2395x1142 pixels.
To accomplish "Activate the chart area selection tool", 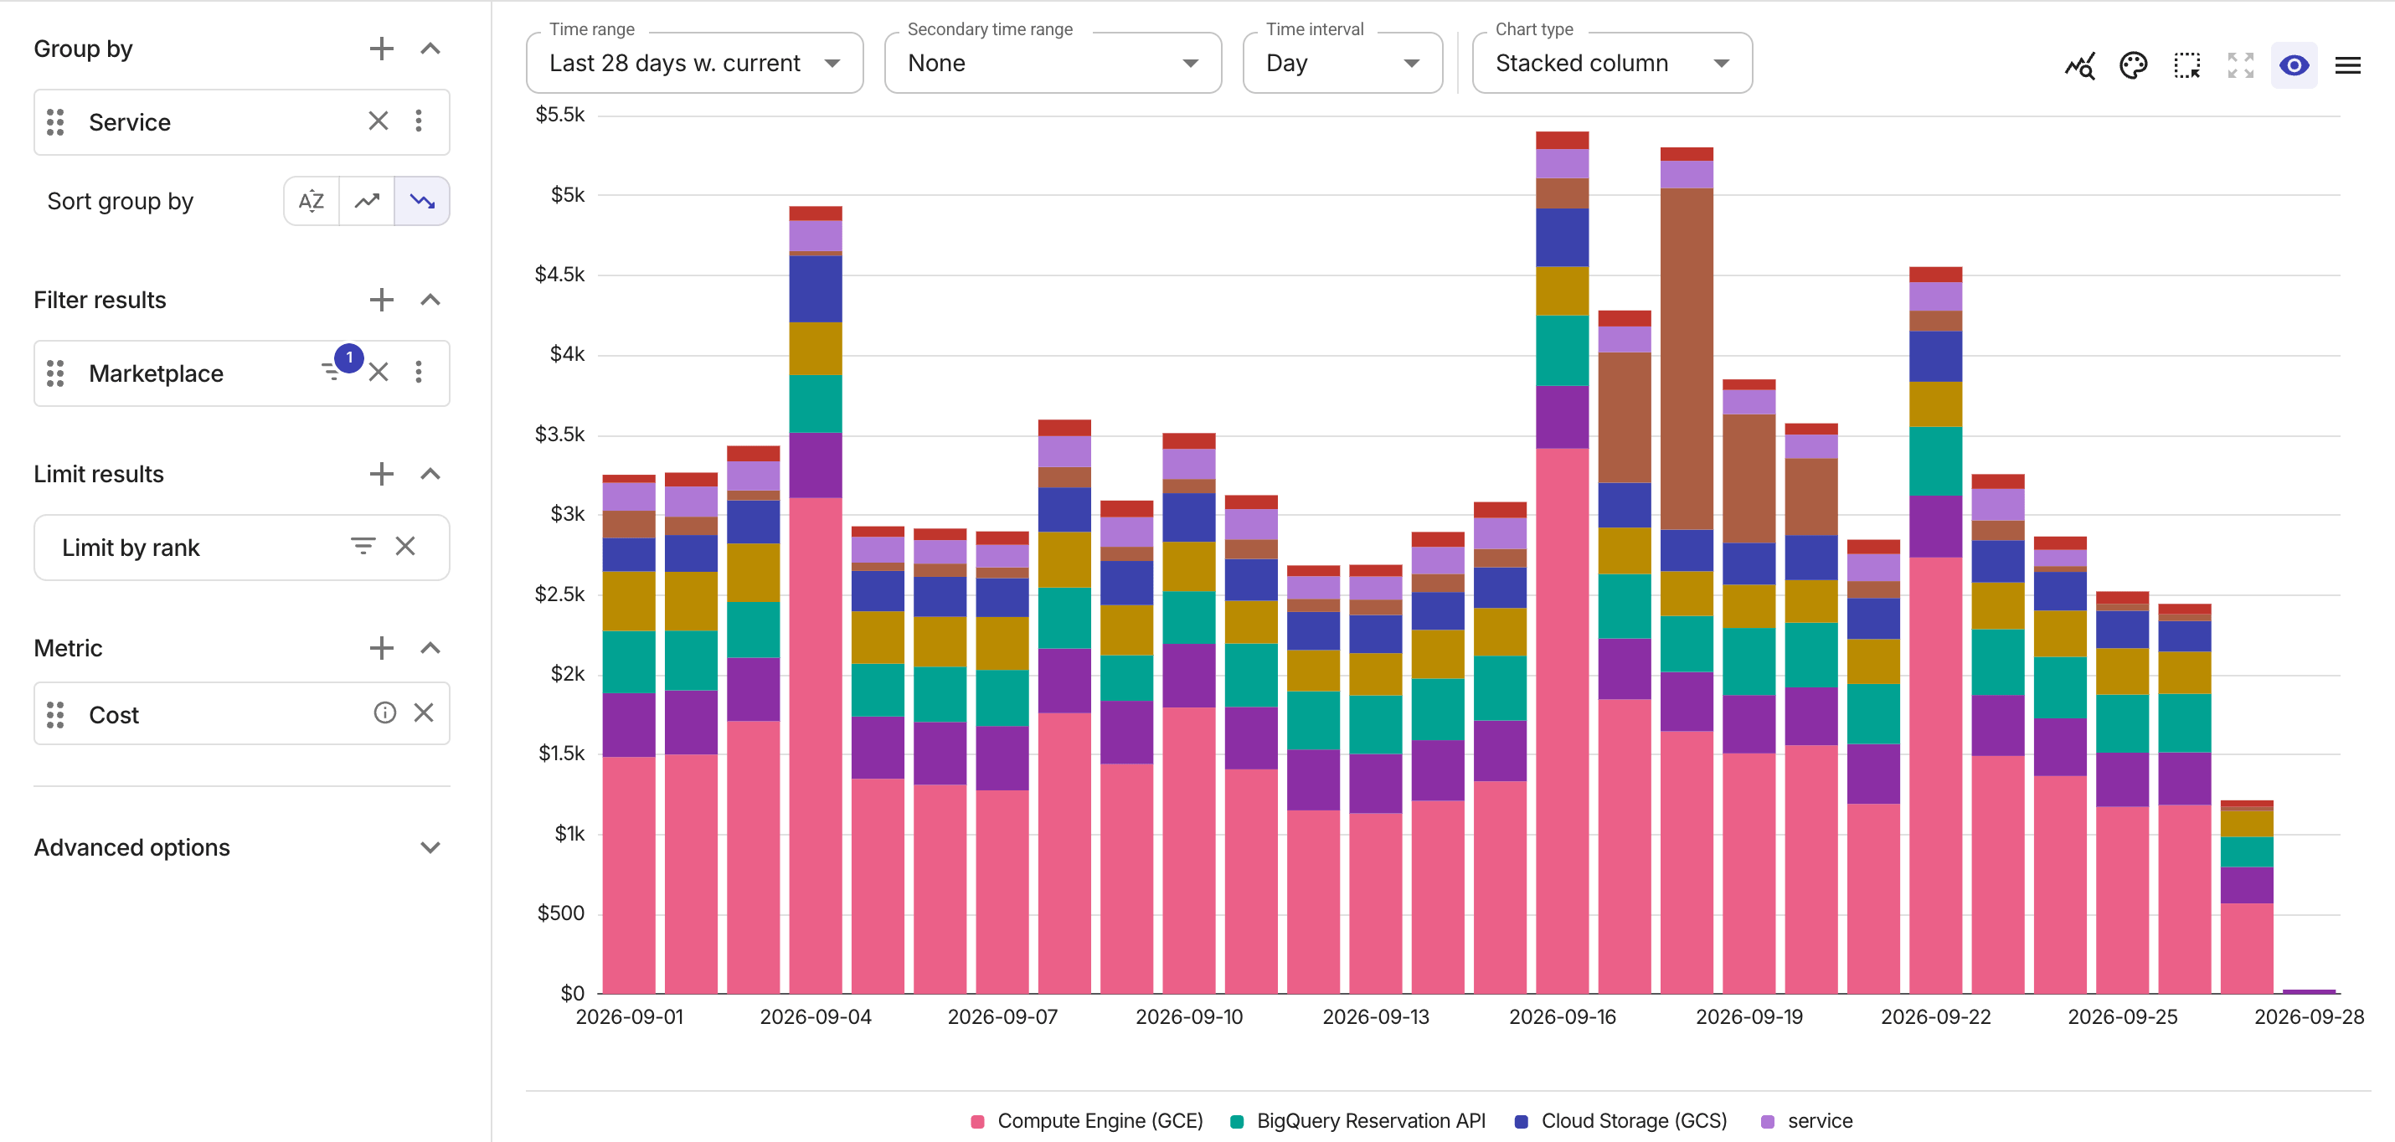I will click(x=2186, y=65).
